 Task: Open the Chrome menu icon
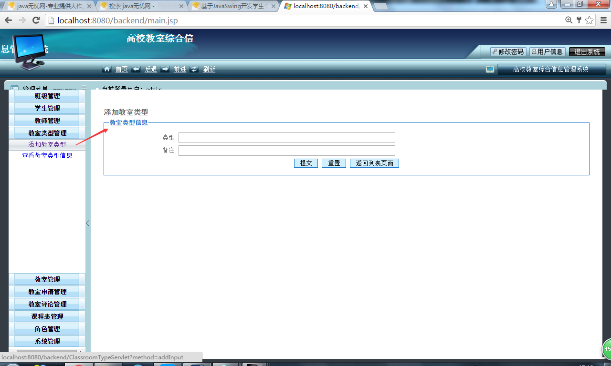[x=603, y=20]
